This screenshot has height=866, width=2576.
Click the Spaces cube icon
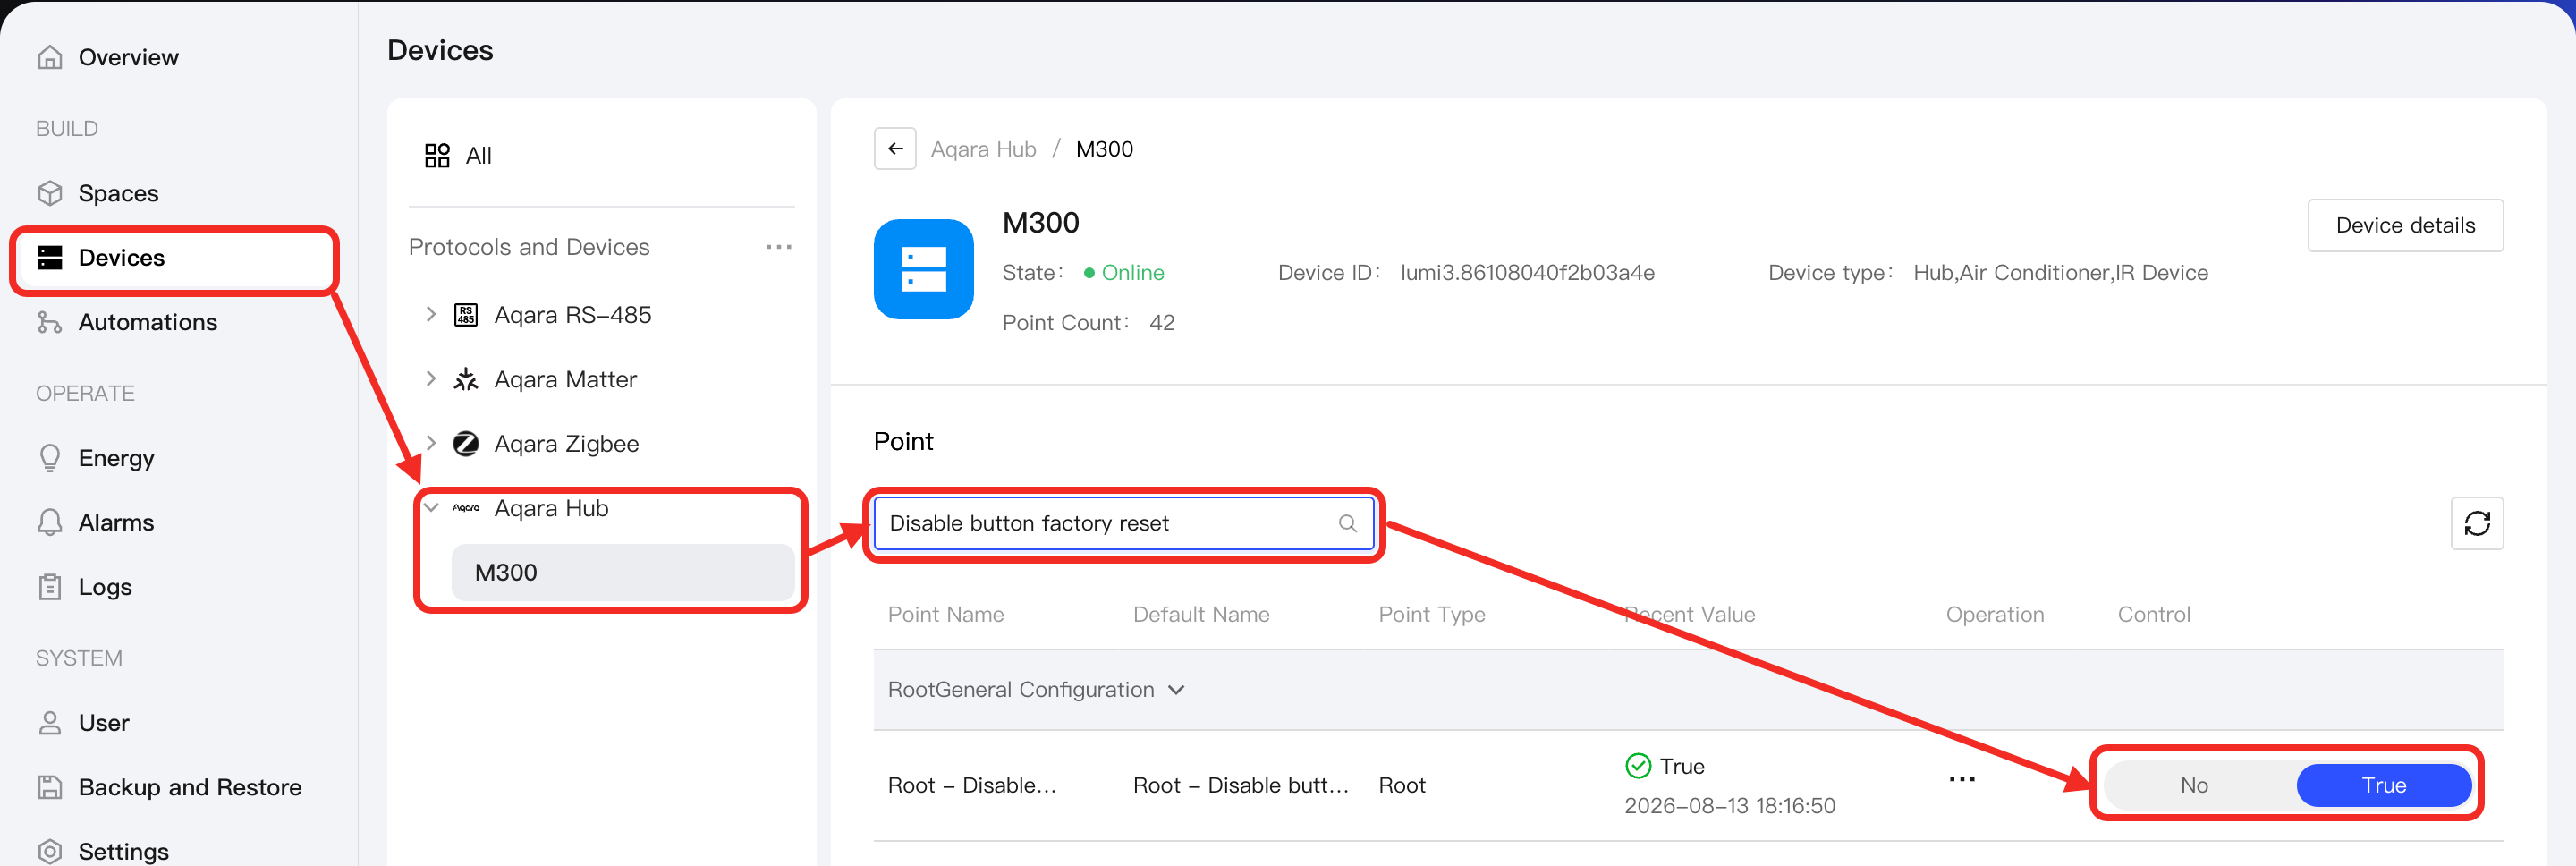[50, 193]
